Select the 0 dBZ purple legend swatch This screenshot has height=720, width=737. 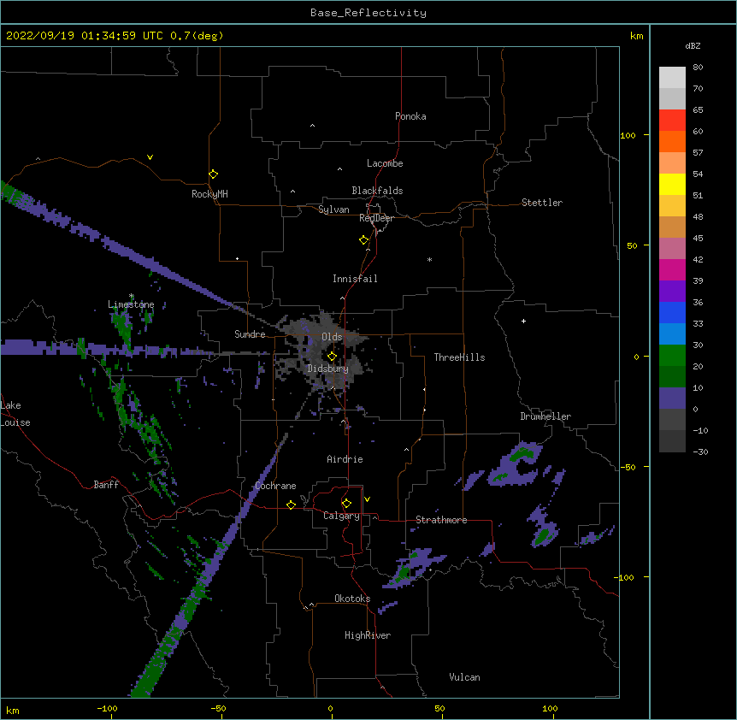click(672, 398)
